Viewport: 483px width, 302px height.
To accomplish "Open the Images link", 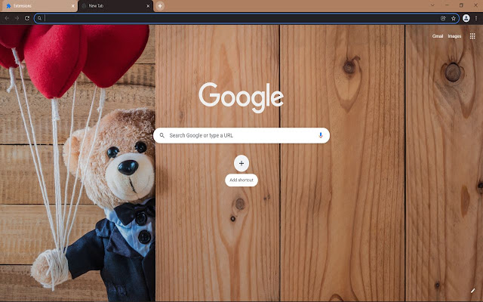I will click(x=454, y=36).
